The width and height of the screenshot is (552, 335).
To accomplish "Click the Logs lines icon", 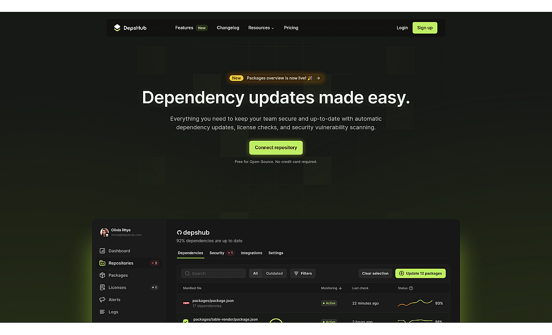I will pos(102,312).
